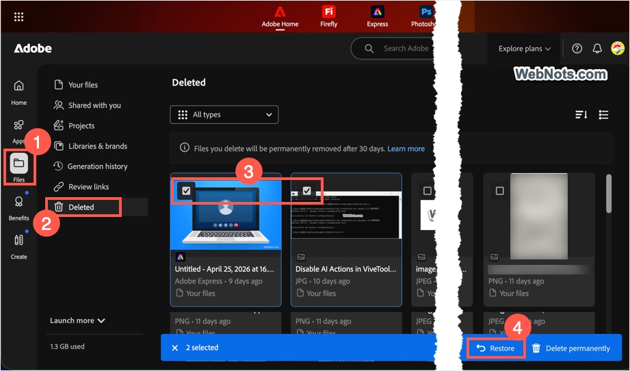Click Delete permanently button
Screen dimensions: 630x371
pos(571,348)
